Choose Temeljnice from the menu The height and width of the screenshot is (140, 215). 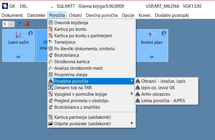click(92, 42)
